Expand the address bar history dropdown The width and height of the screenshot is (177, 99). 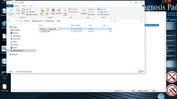point(111,21)
